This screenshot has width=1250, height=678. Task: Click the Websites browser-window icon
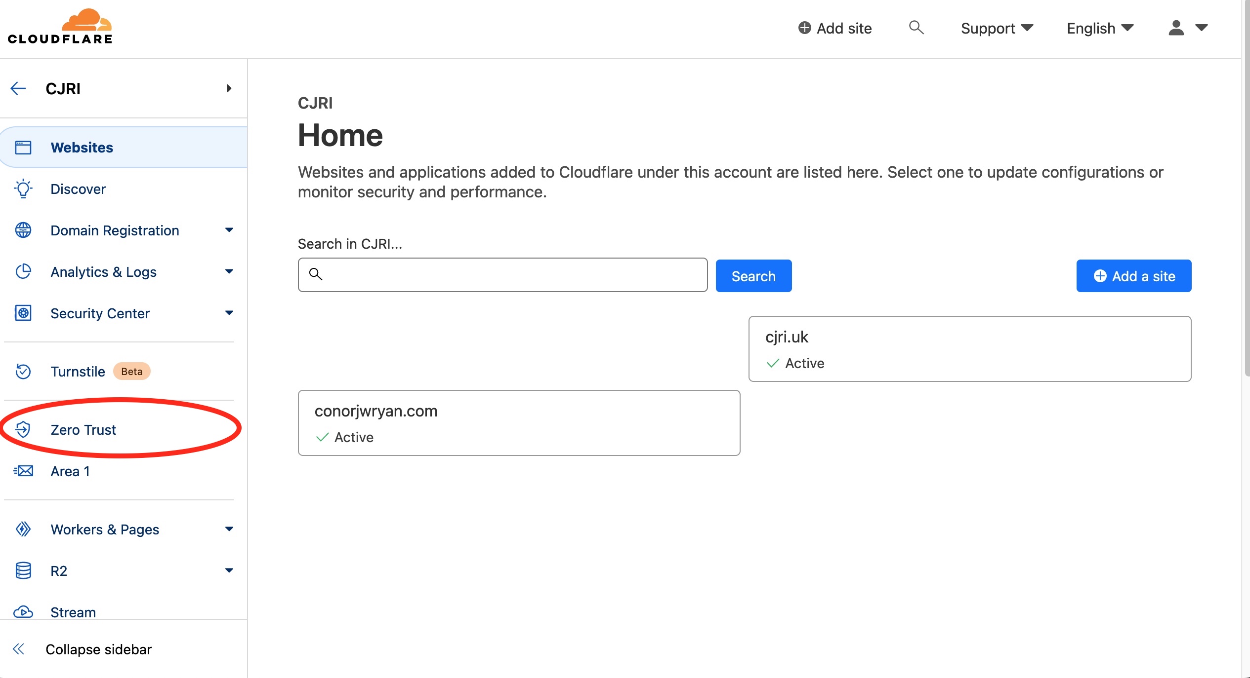[x=23, y=148]
